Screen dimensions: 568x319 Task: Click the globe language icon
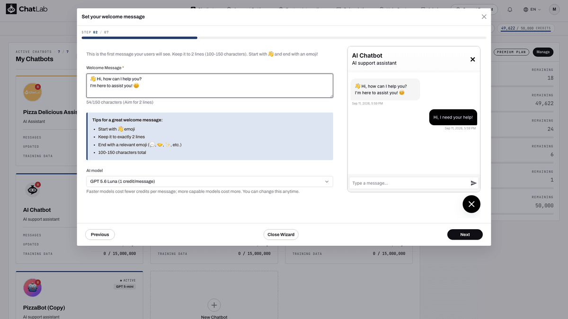coord(526,9)
